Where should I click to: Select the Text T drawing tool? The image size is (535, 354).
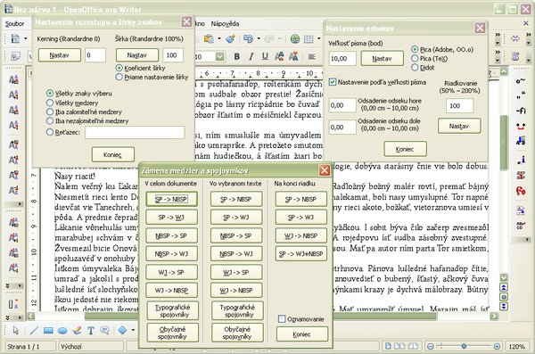pos(91,330)
